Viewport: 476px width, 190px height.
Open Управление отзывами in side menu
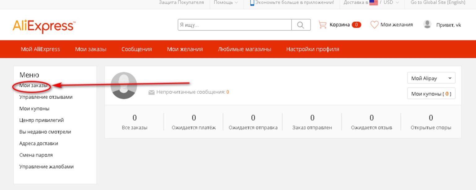click(x=46, y=97)
